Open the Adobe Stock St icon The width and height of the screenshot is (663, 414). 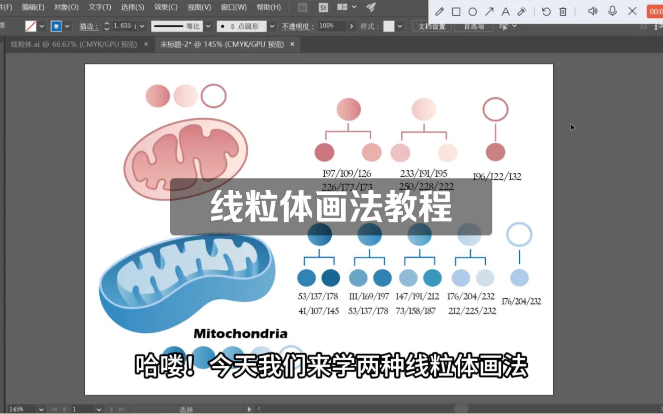[x=323, y=7]
